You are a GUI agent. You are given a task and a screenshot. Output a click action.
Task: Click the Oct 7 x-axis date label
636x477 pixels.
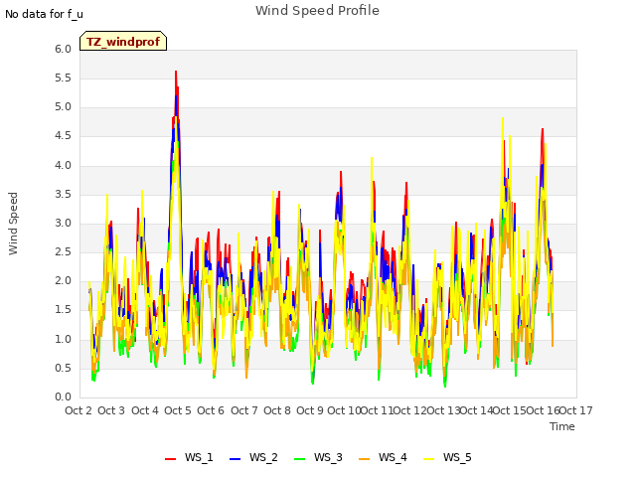[244, 410]
